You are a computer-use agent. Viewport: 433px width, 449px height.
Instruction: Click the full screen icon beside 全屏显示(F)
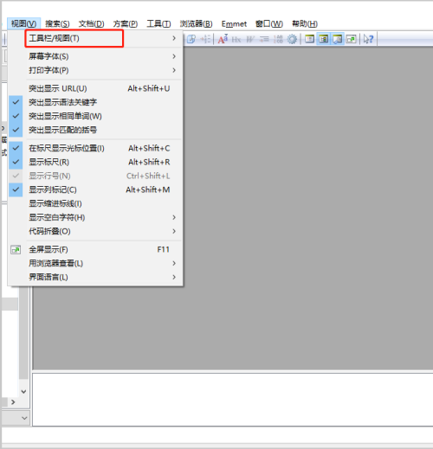click(x=16, y=250)
